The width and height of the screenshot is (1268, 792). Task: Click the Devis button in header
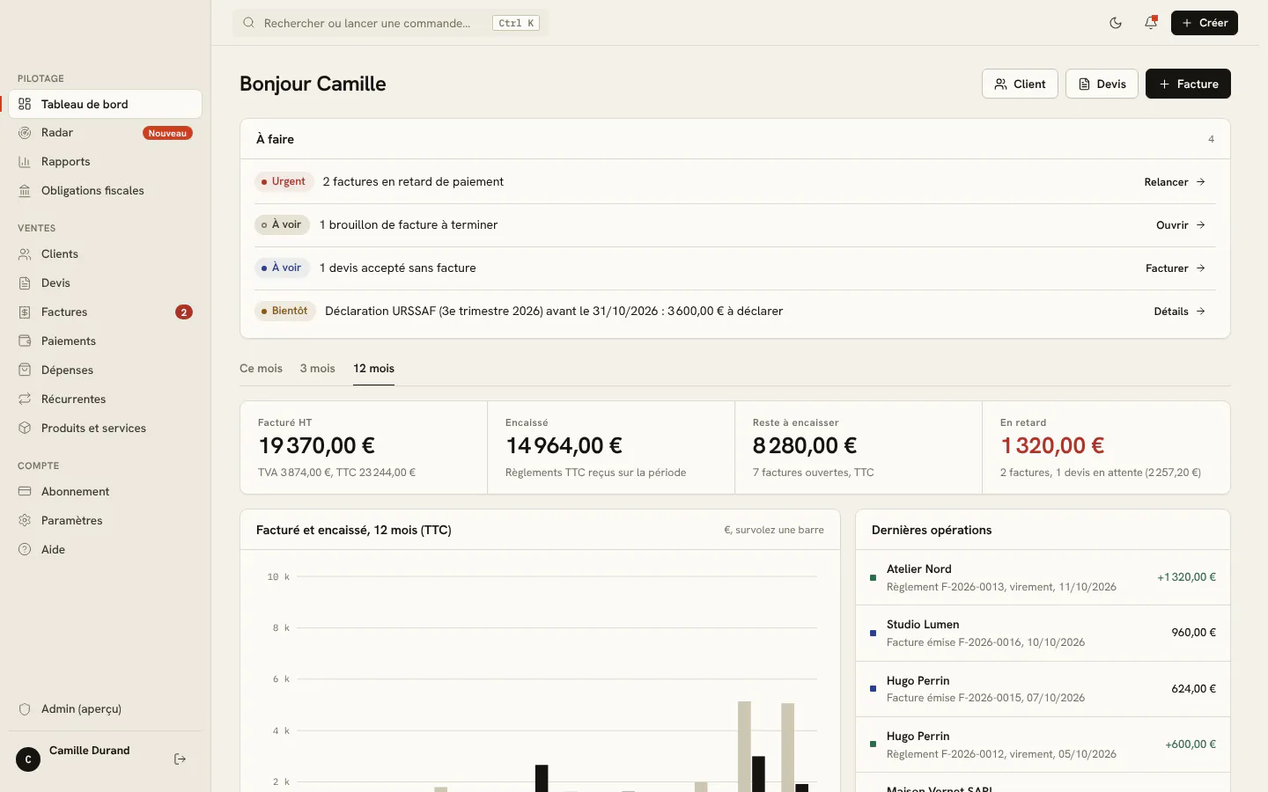pos(1102,84)
